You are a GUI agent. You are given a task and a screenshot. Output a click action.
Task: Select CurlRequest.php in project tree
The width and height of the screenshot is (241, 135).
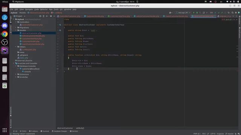click(x=29, y=49)
